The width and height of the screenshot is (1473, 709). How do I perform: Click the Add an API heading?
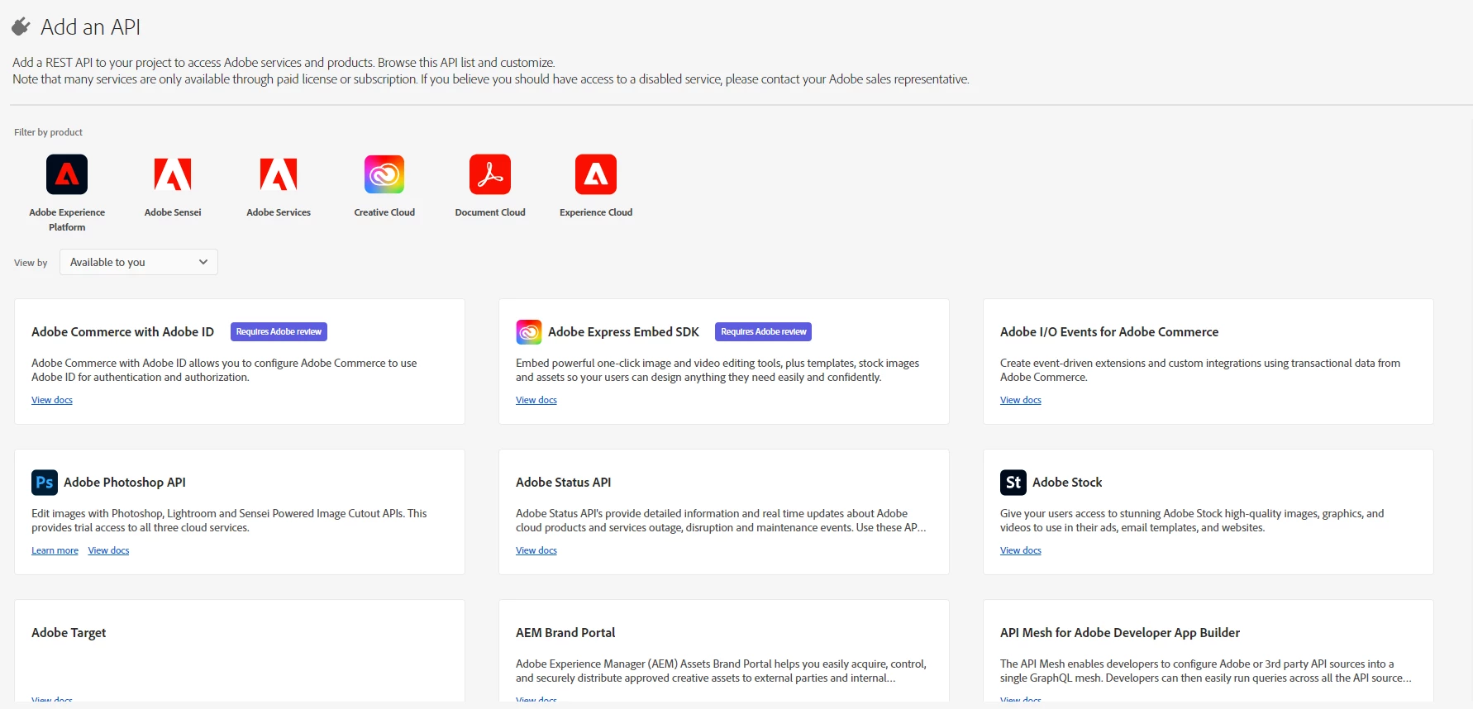(x=90, y=27)
